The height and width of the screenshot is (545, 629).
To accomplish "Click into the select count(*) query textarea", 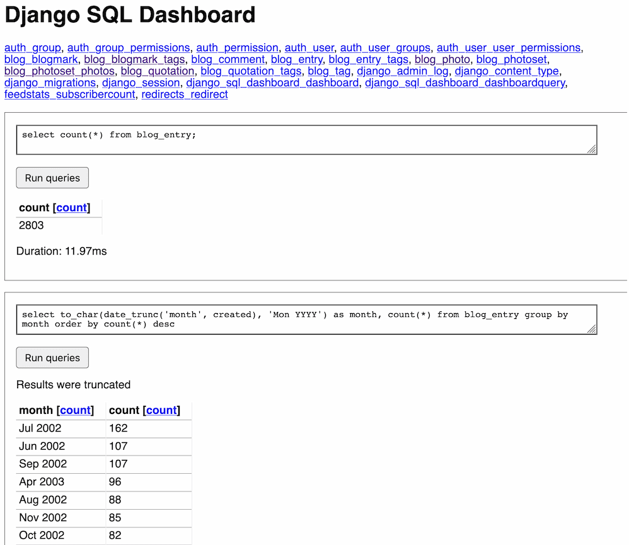I will [306, 140].
